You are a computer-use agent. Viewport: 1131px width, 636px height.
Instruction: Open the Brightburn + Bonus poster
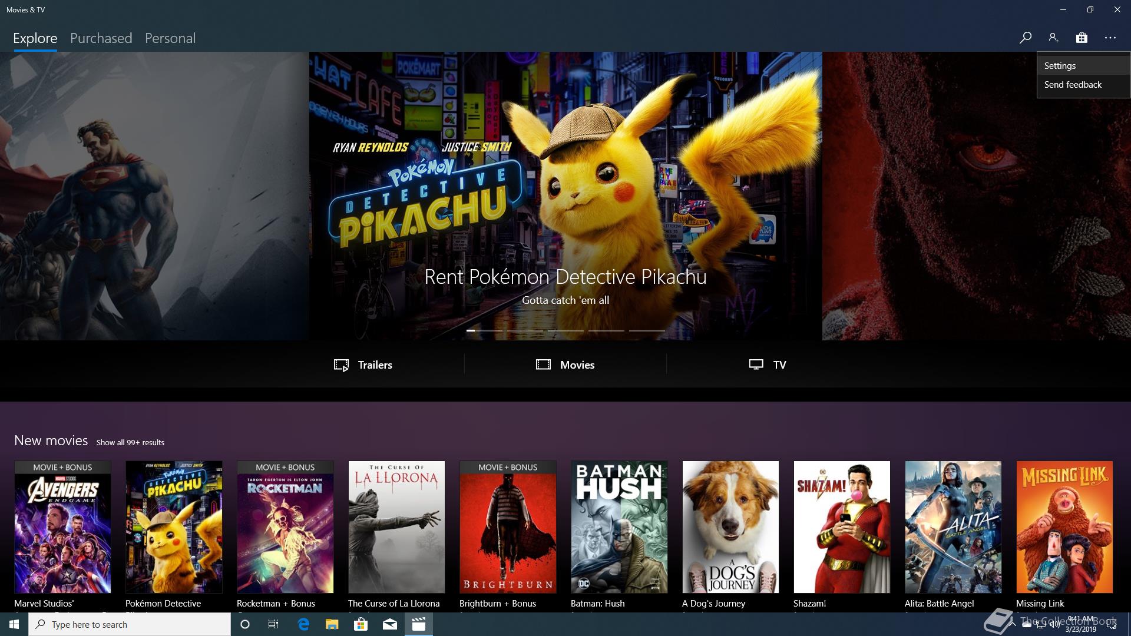[x=508, y=527]
